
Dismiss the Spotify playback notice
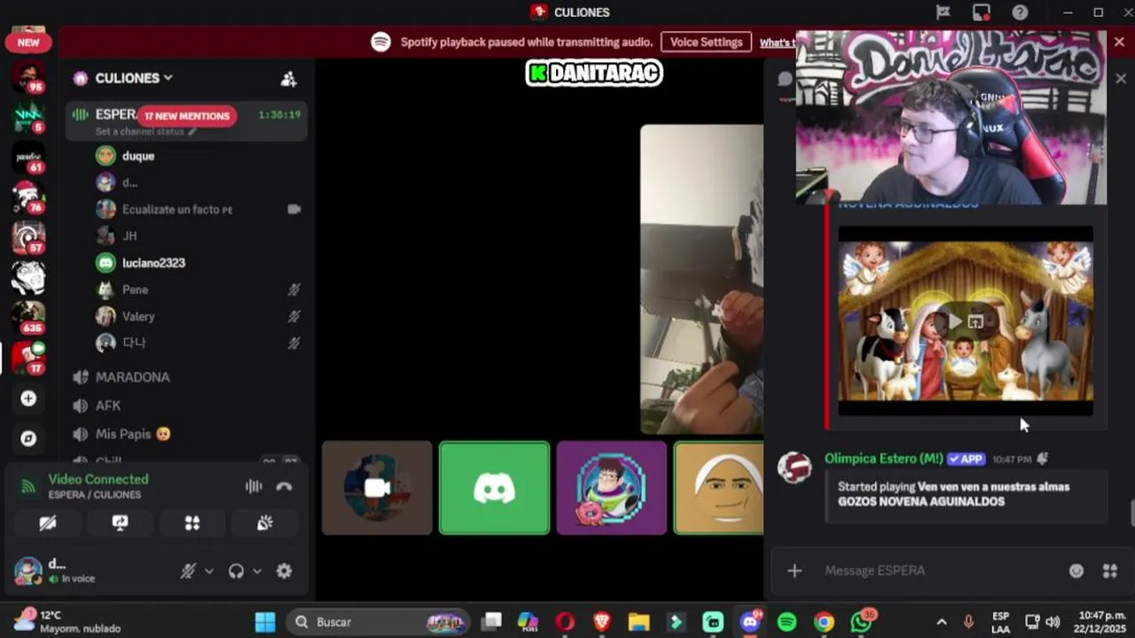click(x=1119, y=42)
